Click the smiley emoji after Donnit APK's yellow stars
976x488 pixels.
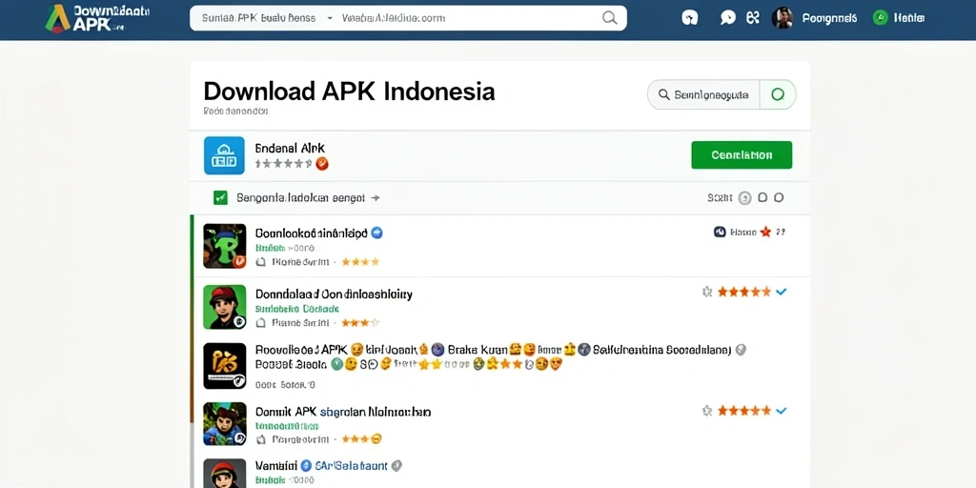point(376,439)
